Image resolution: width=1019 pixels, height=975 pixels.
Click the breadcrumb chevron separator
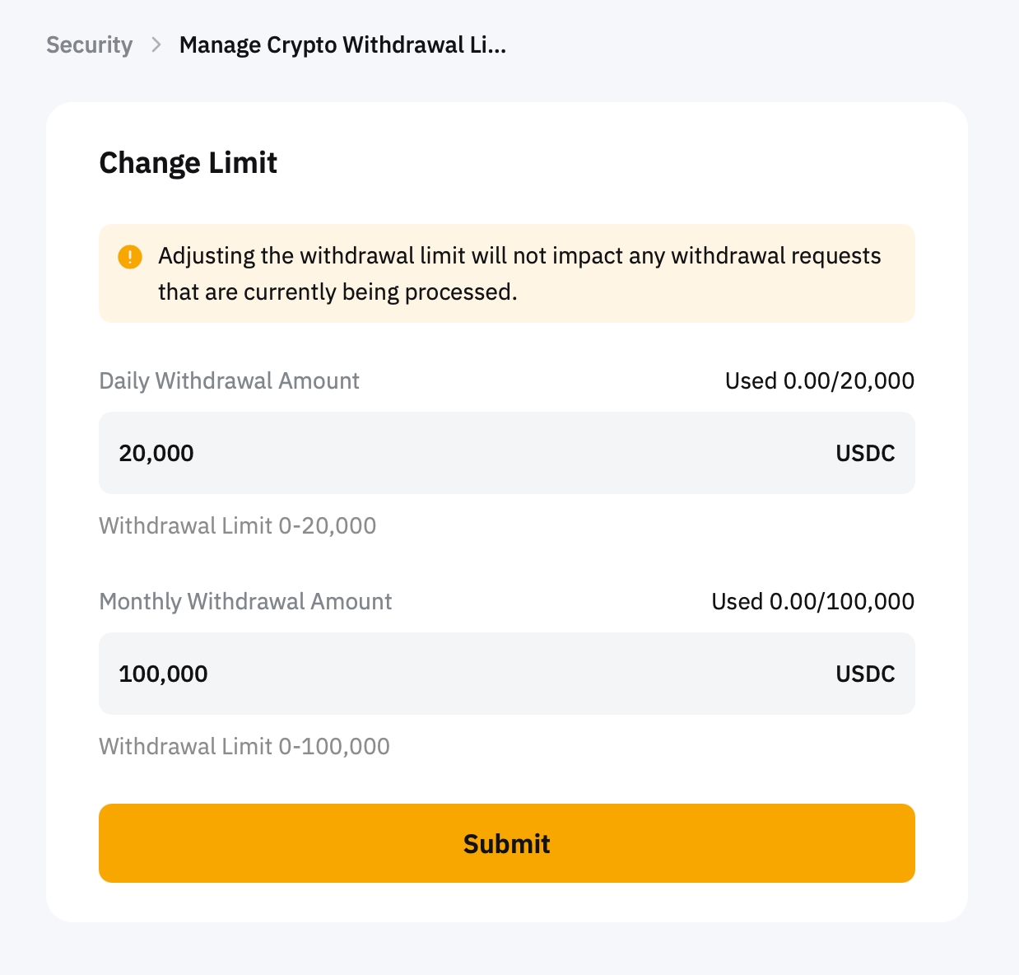[x=156, y=45]
